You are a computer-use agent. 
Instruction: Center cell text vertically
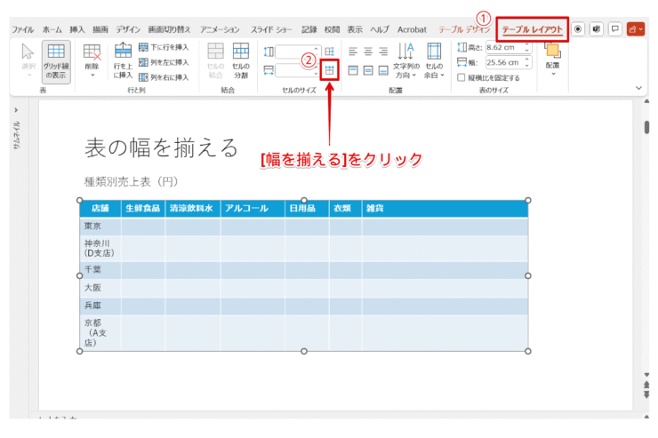pos(368,70)
